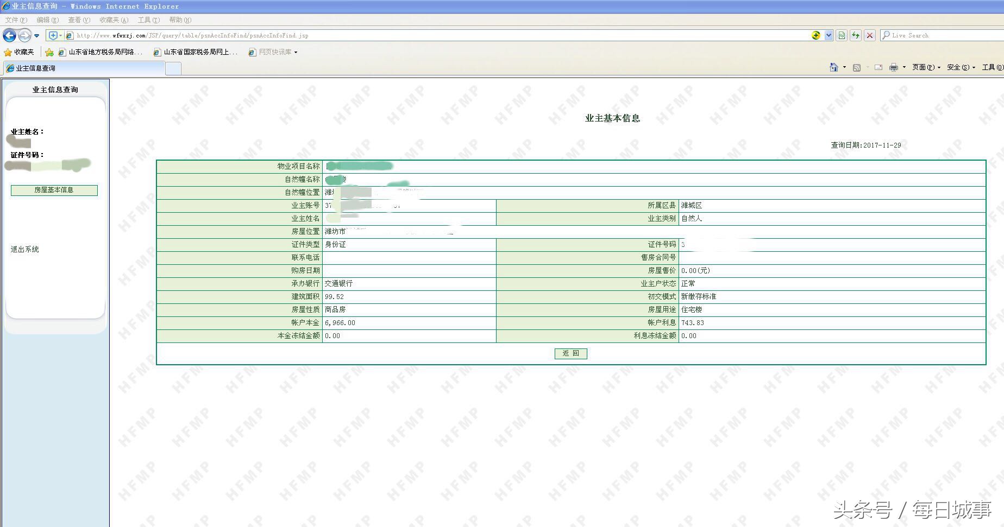The height and width of the screenshot is (527, 1004).
Task: Select the 建筑面积 value 99.52
Action: point(334,296)
